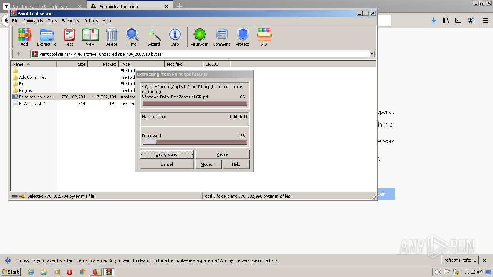Open the Find tool in WinRAR
The width and height of the screenshot is (493, 277).
pyautogui.click(x=132, y=37)
